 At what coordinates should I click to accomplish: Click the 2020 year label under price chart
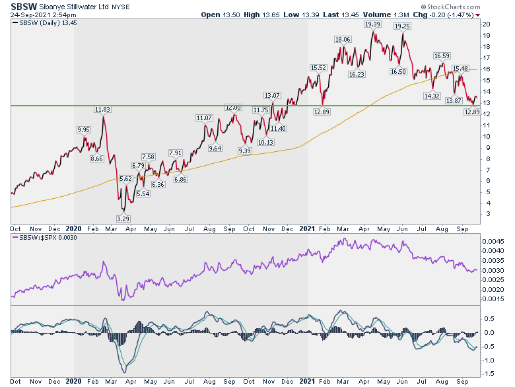[73, 229]
